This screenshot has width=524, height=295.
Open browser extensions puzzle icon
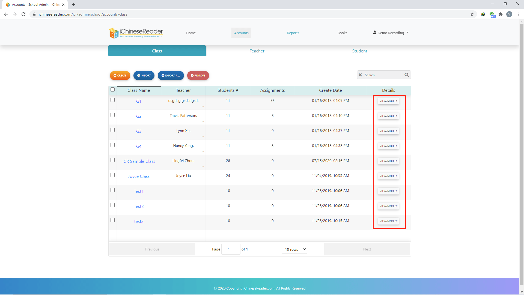tap(500, 14)
